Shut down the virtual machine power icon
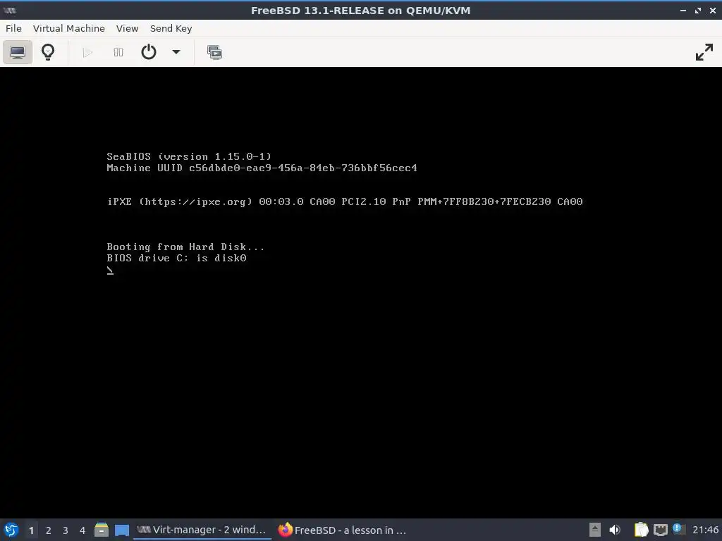Image resolution: width=722 pixels, height=541 pixels. point(148,52)
